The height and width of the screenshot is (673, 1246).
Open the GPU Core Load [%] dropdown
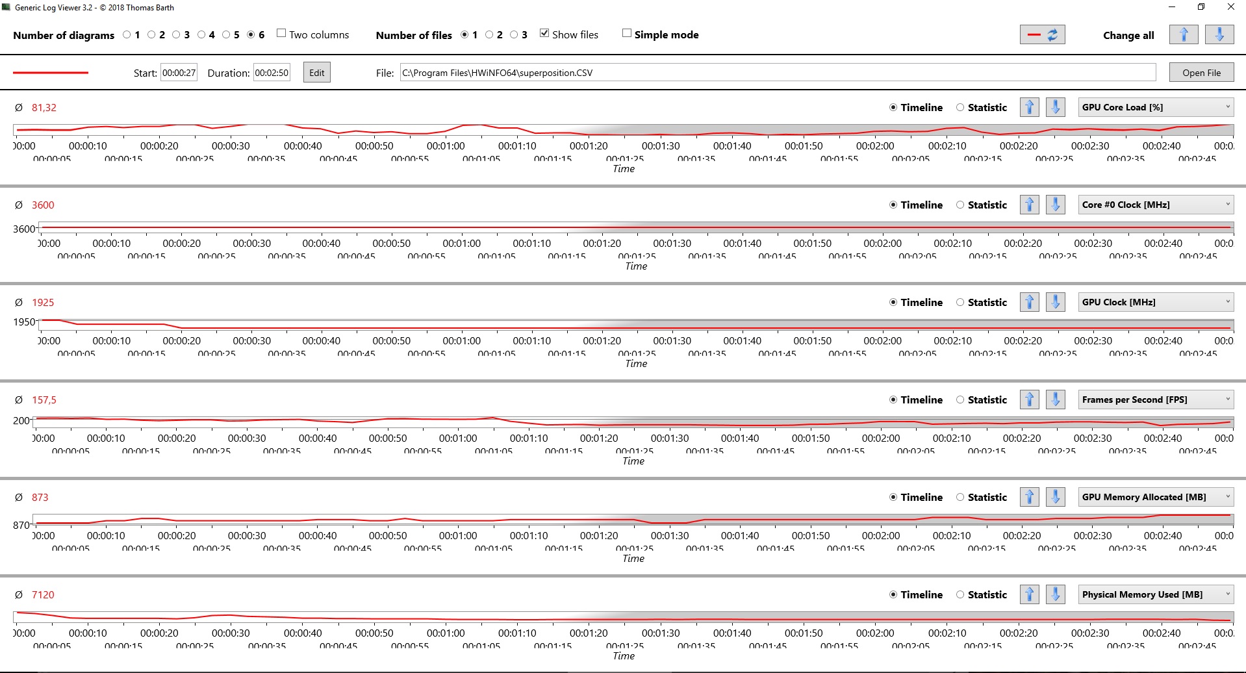coord(1156,107)
